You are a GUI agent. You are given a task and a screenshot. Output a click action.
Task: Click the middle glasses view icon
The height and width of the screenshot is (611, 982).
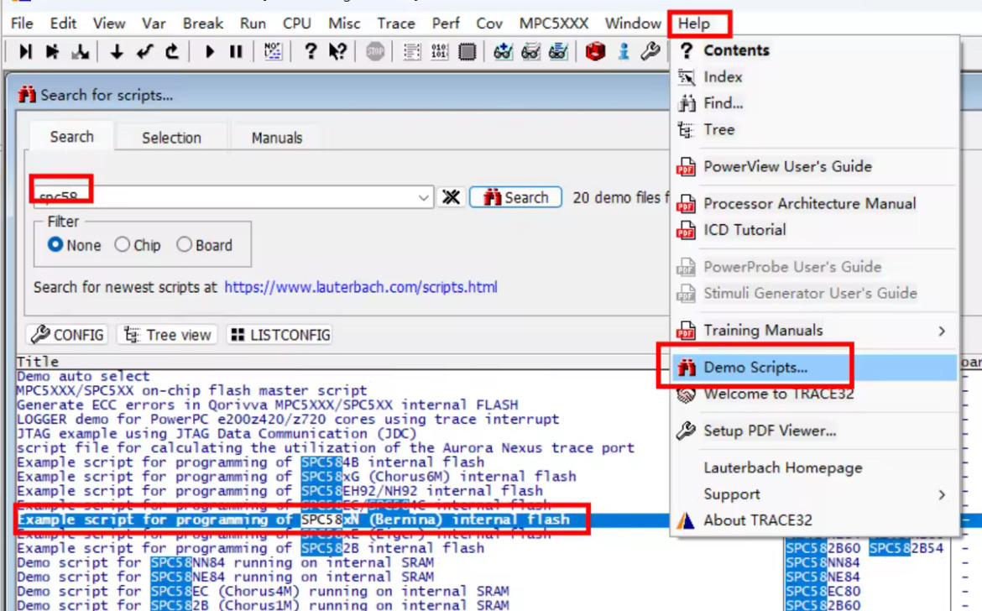pyautogui.click(x=530, y=52)
